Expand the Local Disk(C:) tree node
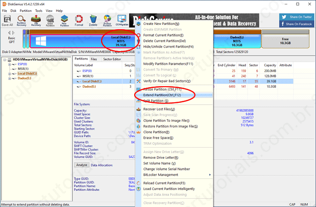 (9, 74)
